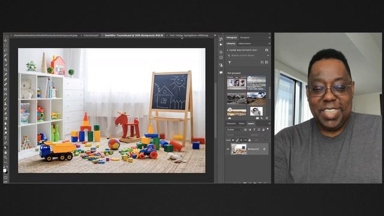The width and height of the screenshot is (384, 216).
Task: Open the Comments panel speech-bubble icon
Action: click(221, 73)
